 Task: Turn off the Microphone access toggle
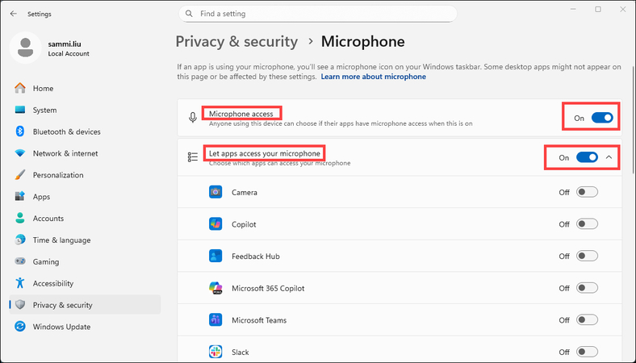(602, 118)
